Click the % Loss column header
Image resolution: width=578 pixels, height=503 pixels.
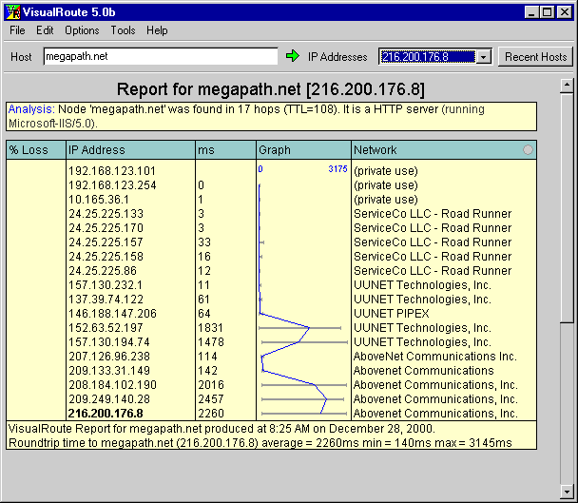pos(36,149)
